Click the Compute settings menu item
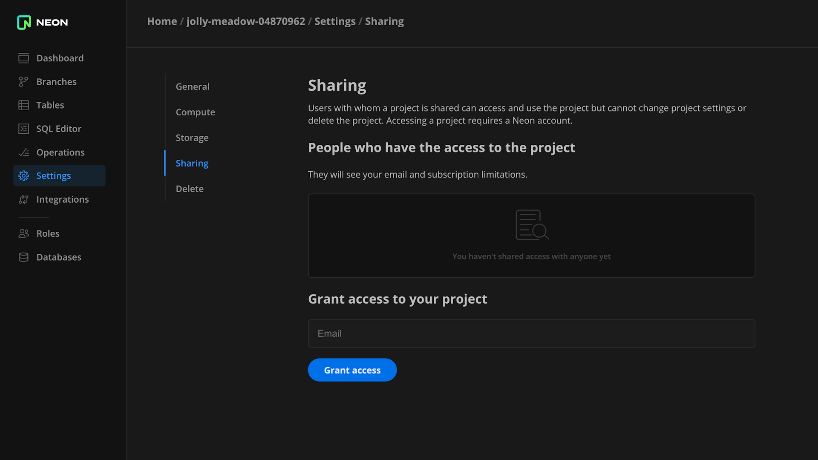This screenshot has height=460, width=818. coord(196,112)
